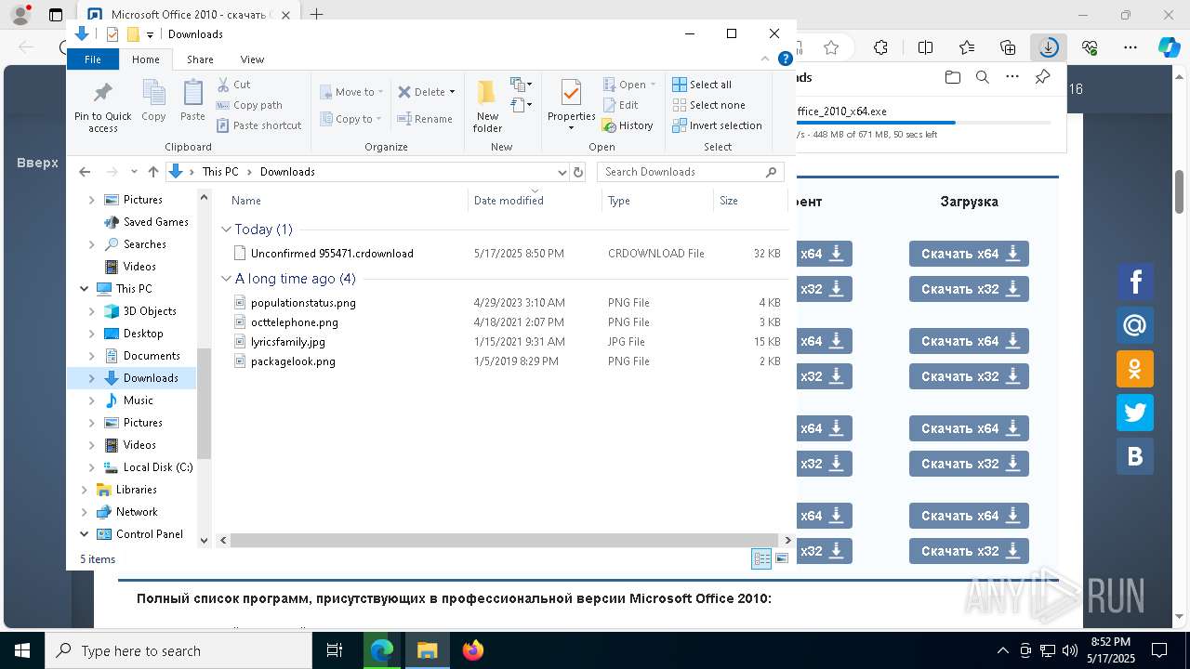The image size is (1190, 669).
Task: Open Properties from the ribbon
Action: tap(571, 105)
